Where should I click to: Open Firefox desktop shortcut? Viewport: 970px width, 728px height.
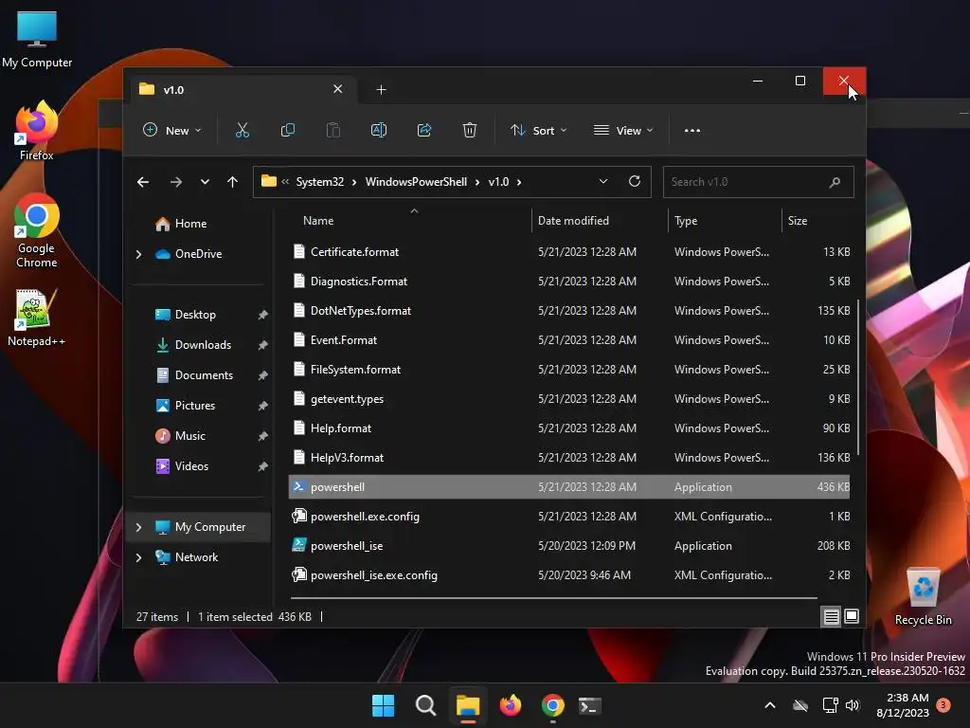click(37, 131)
